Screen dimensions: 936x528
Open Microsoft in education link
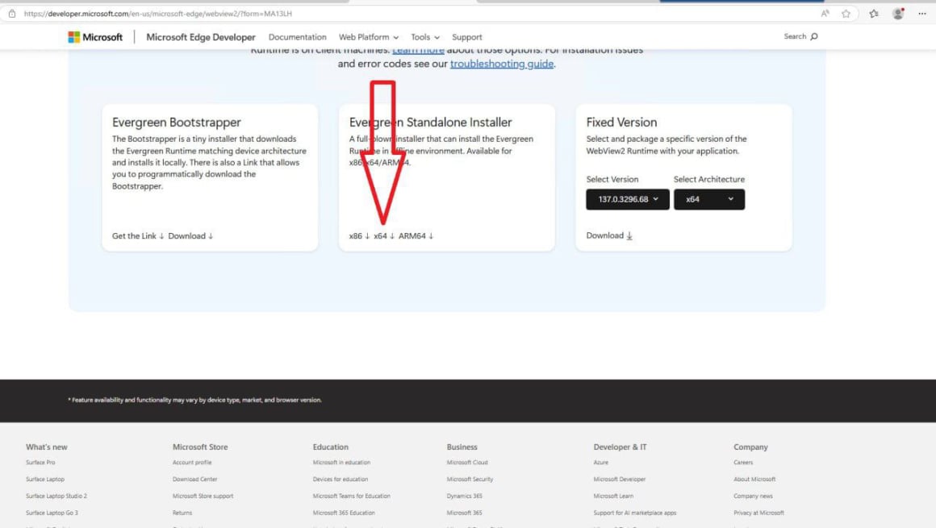[341, 463]
